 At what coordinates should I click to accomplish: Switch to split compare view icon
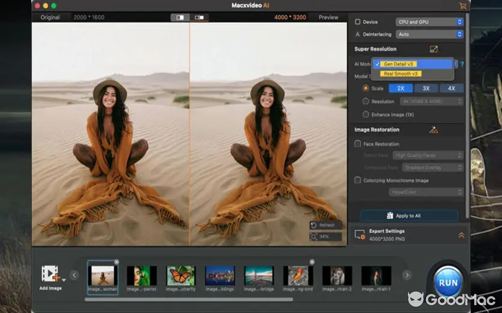click(x=180, y=18)
